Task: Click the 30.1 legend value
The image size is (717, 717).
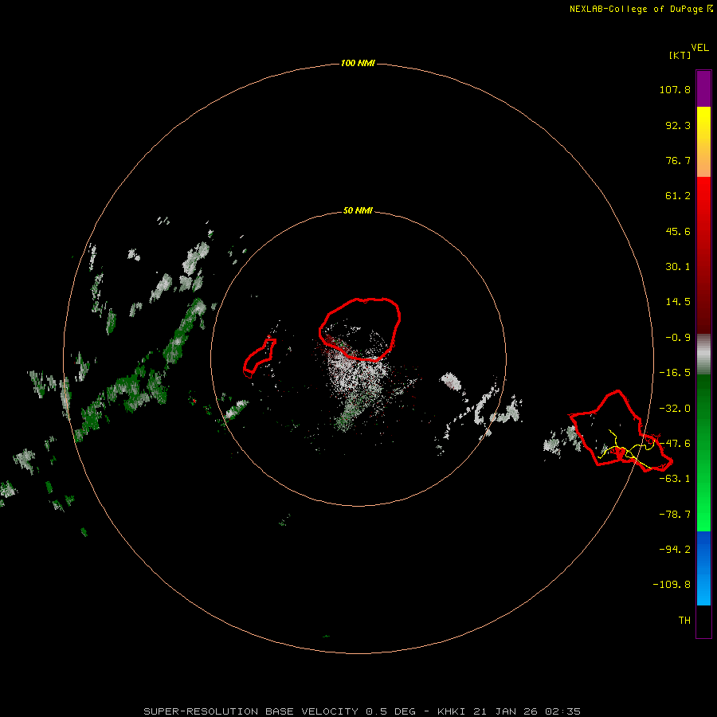Action: [678, 267]
